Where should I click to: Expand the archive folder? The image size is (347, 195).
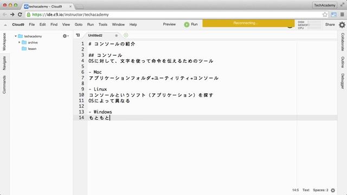20,42
